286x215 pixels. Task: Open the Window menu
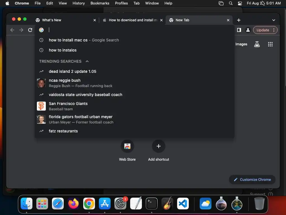click(x=152, y=3)
